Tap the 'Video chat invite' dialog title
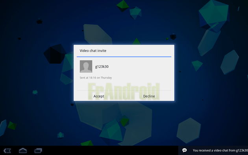This screenshot has height=155, width=248. pyautogui.click(x=93, y=51)
